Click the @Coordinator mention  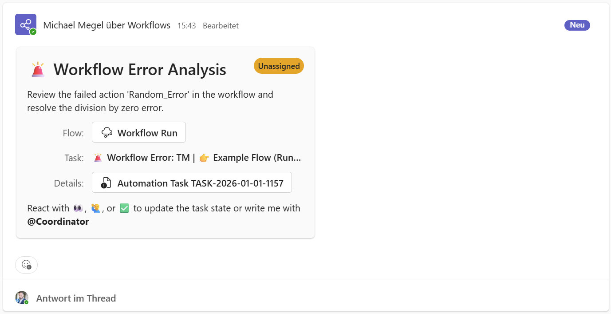pyautogui.click(x=58, y=221)
